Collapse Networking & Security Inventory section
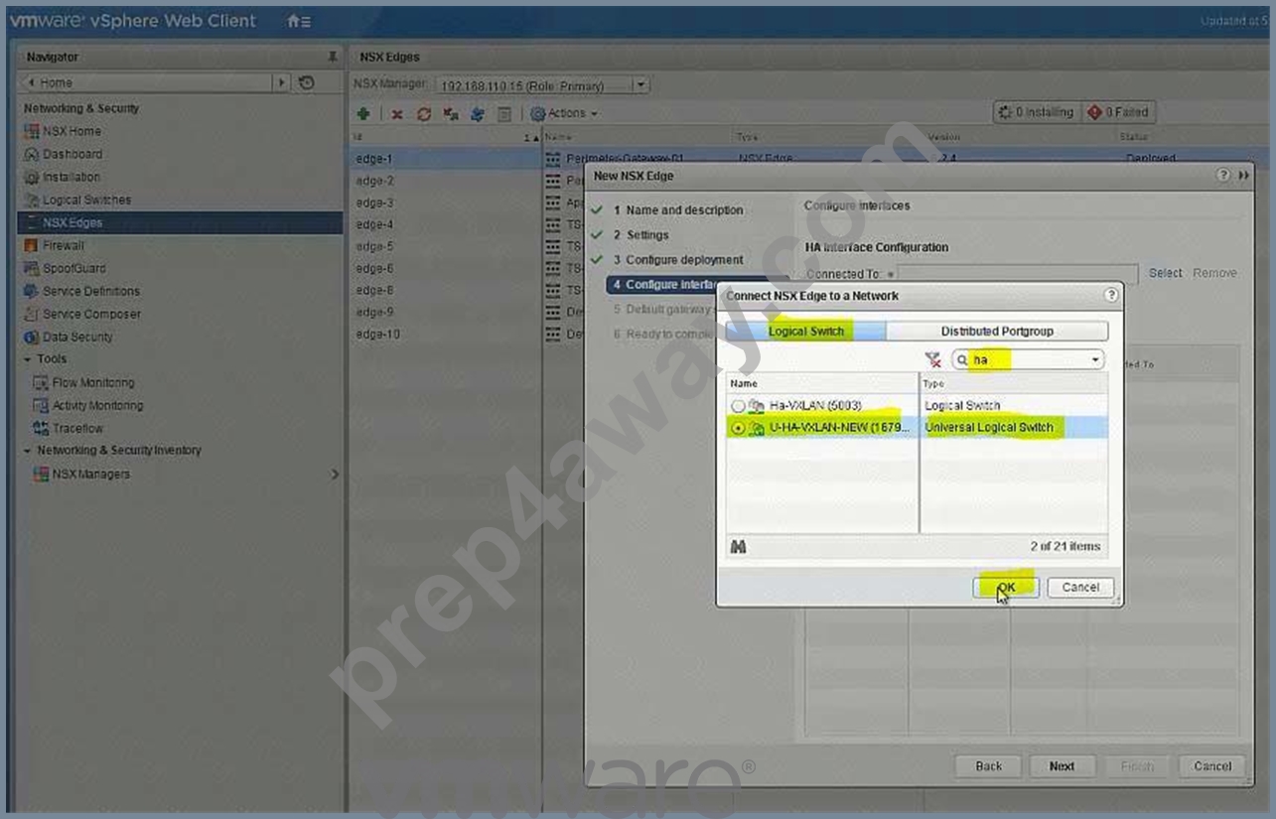 coord(28,451)
